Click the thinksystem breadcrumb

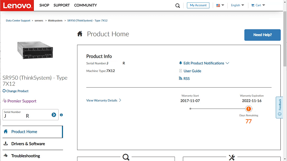click(x=55, y=20)
